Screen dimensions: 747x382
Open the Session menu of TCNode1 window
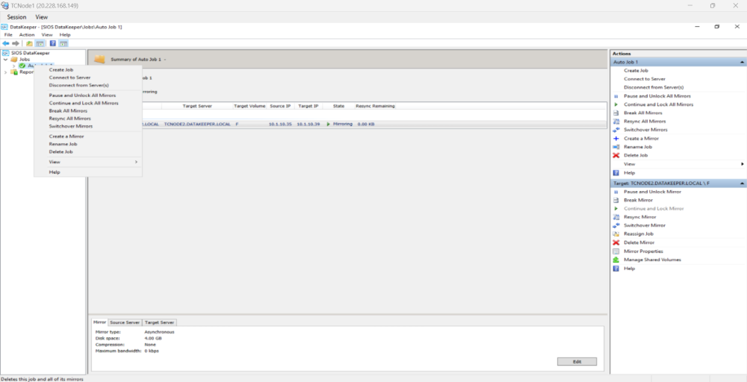click(16, 17)
